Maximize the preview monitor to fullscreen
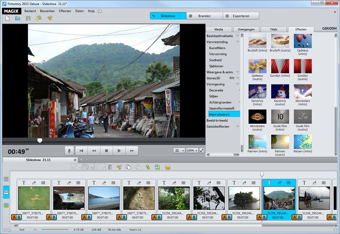Viewport: 340px width, 234px height. (x=202, y=150)
